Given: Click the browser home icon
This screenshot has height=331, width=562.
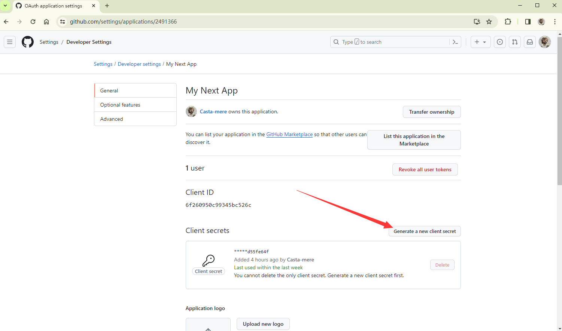Looking at the screenshot, I should click(46, 22).
